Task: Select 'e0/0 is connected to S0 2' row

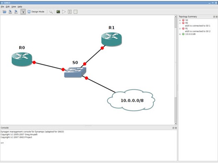Action: tap(198, 31)
